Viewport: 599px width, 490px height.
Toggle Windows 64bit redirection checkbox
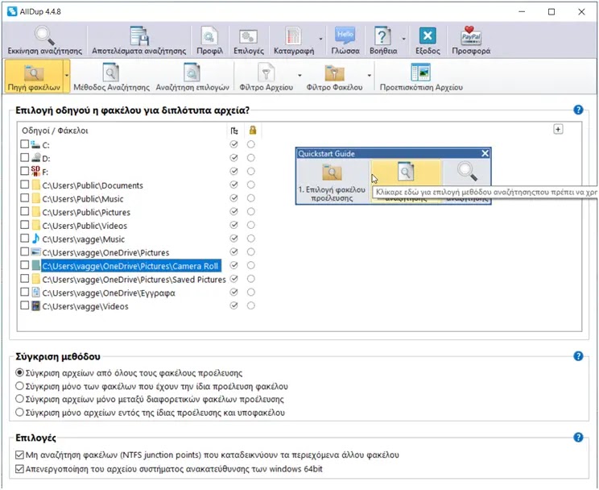[19, 468]
